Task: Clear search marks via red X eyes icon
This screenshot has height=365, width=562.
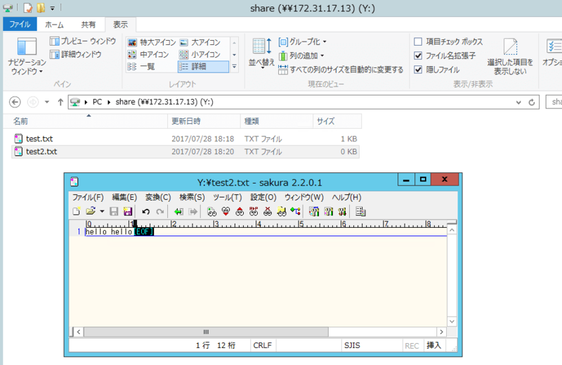Action: point(268,212)
